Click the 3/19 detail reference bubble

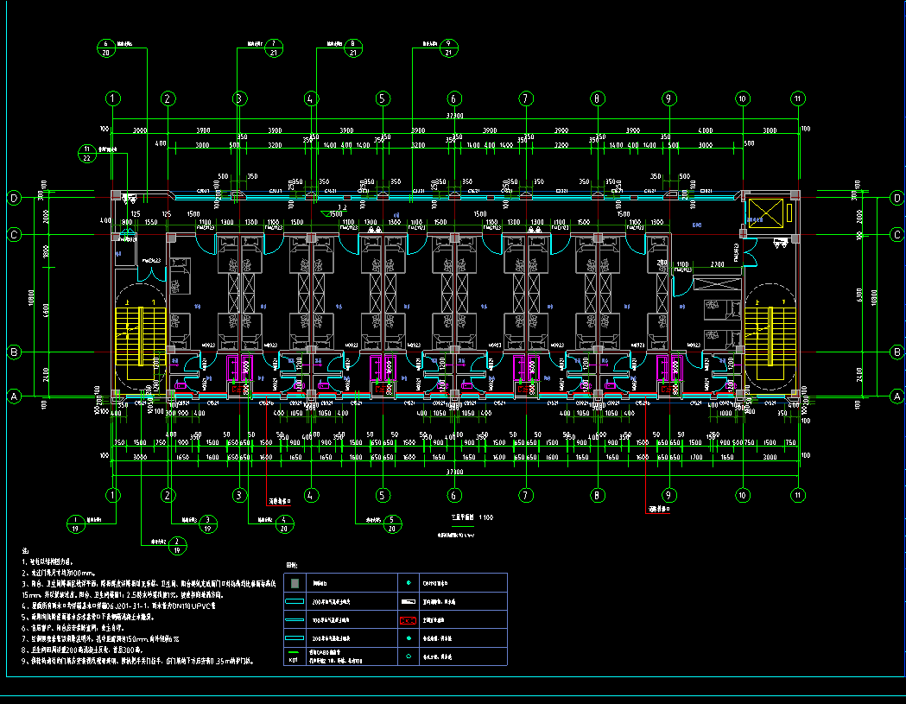click(207, 523)
